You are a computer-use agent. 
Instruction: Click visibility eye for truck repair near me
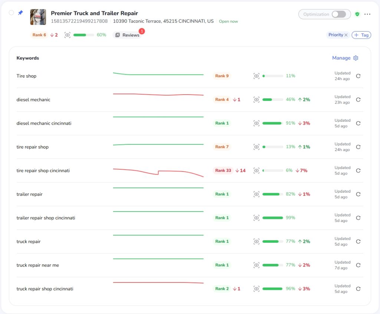point(256,265)
